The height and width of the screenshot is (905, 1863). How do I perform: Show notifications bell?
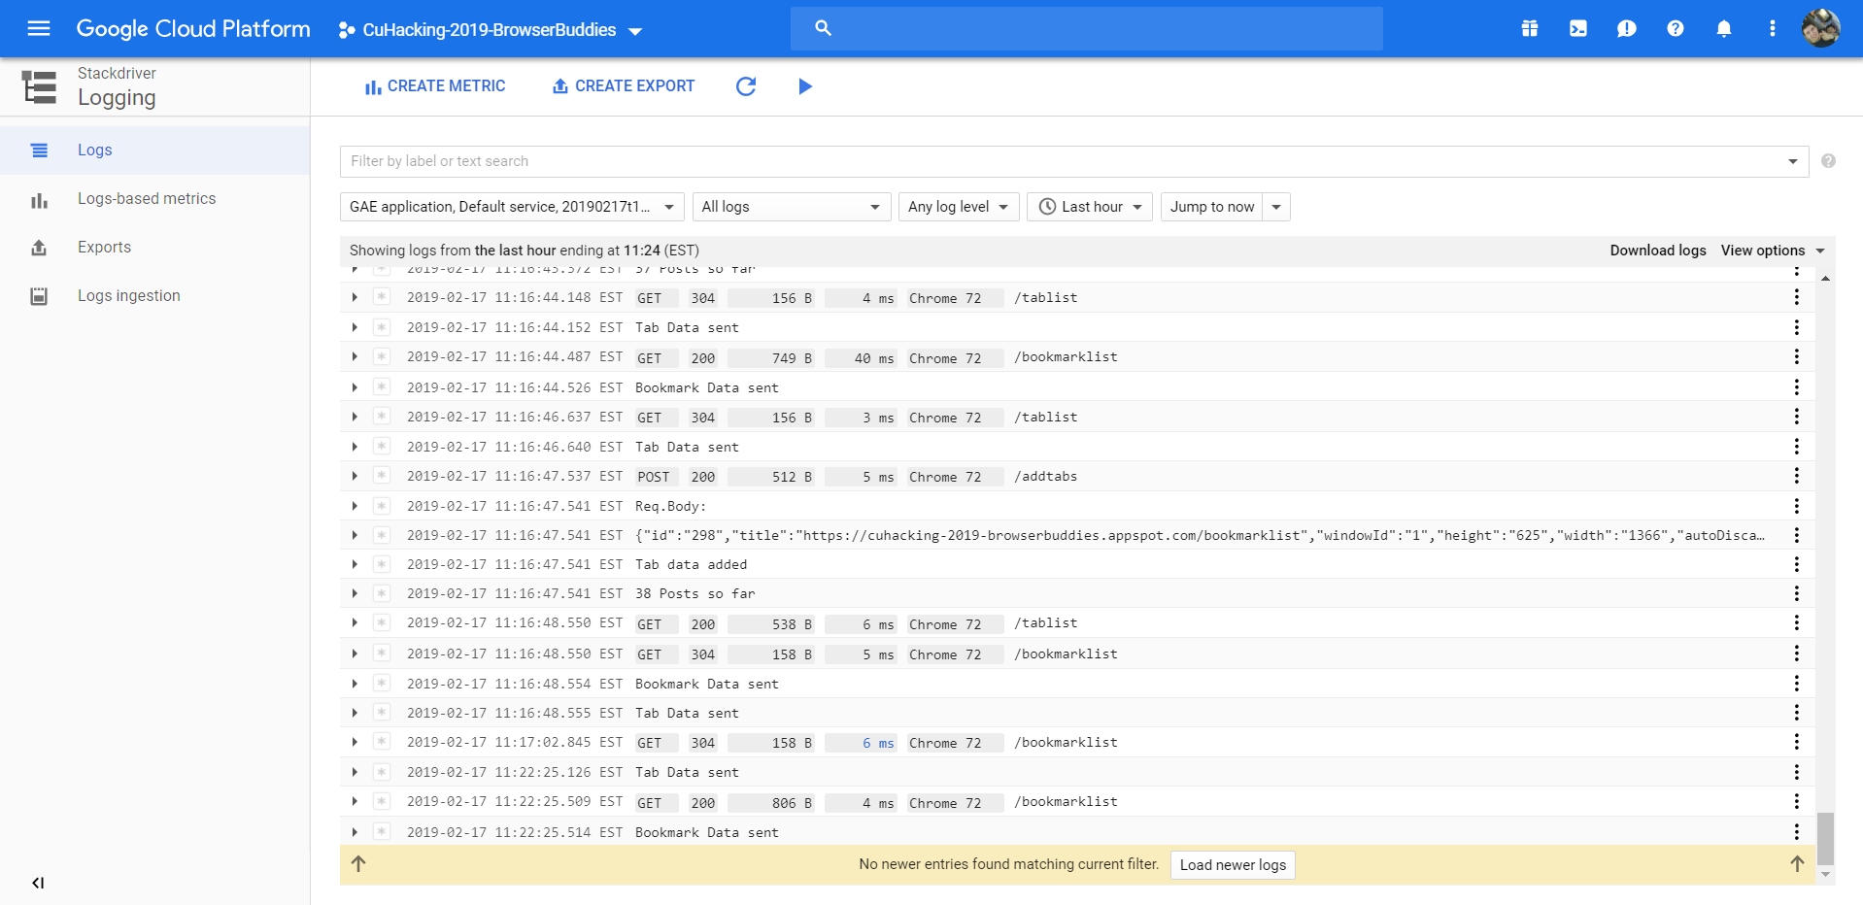(1724, 28)
